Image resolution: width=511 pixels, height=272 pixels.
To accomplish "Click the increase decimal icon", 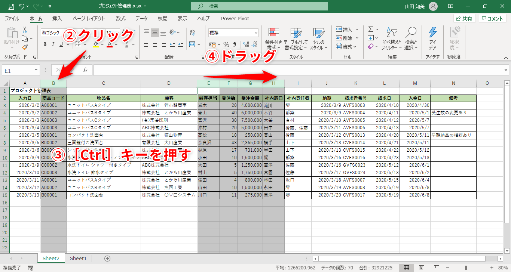I will (246, 44).
